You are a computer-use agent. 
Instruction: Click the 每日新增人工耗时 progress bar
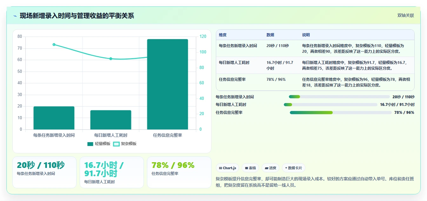pyautogui.click(x=330, y=105)
